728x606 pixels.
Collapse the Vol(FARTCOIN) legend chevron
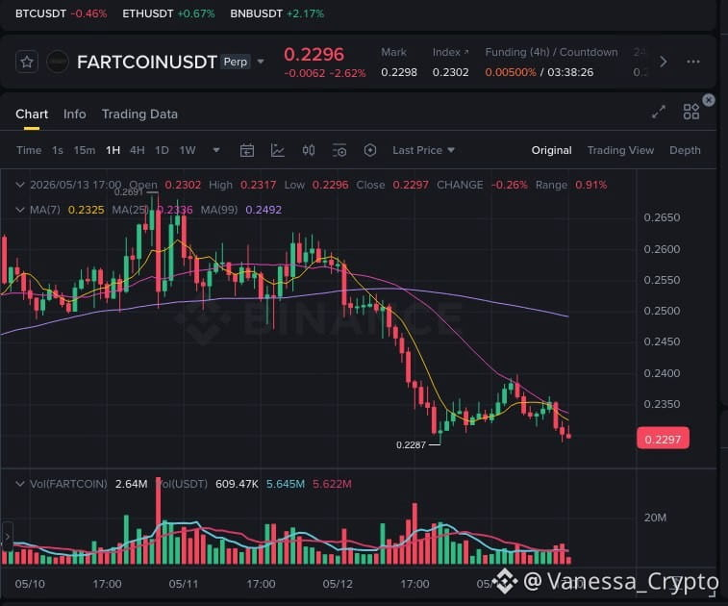point(20,484)
